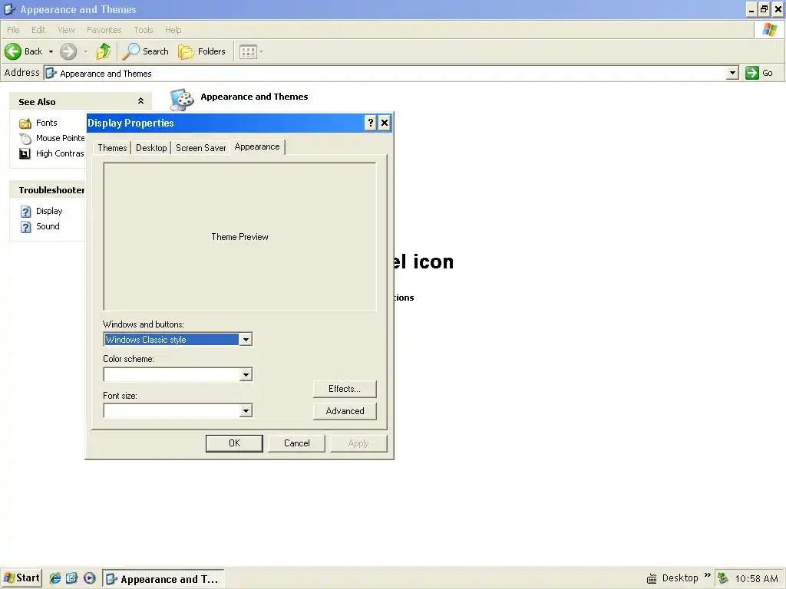The width and height of the screenshot is (786, 589).
Task: Open the Sound troubleshooter link
Action: (x=48, y=226)
